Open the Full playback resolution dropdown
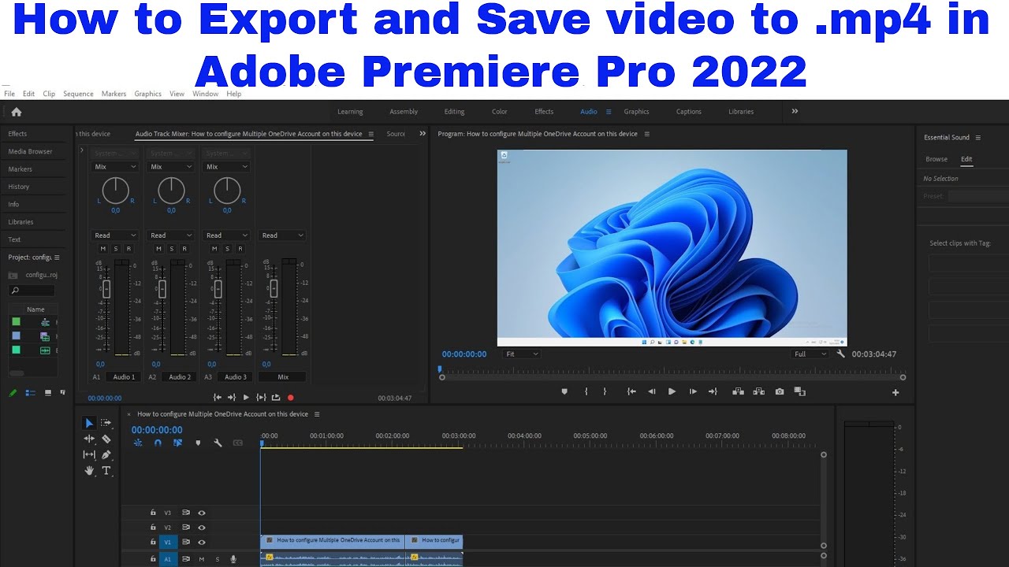Image resolution: width=1009 pixels, height=567 pixels. pos(810,354)
